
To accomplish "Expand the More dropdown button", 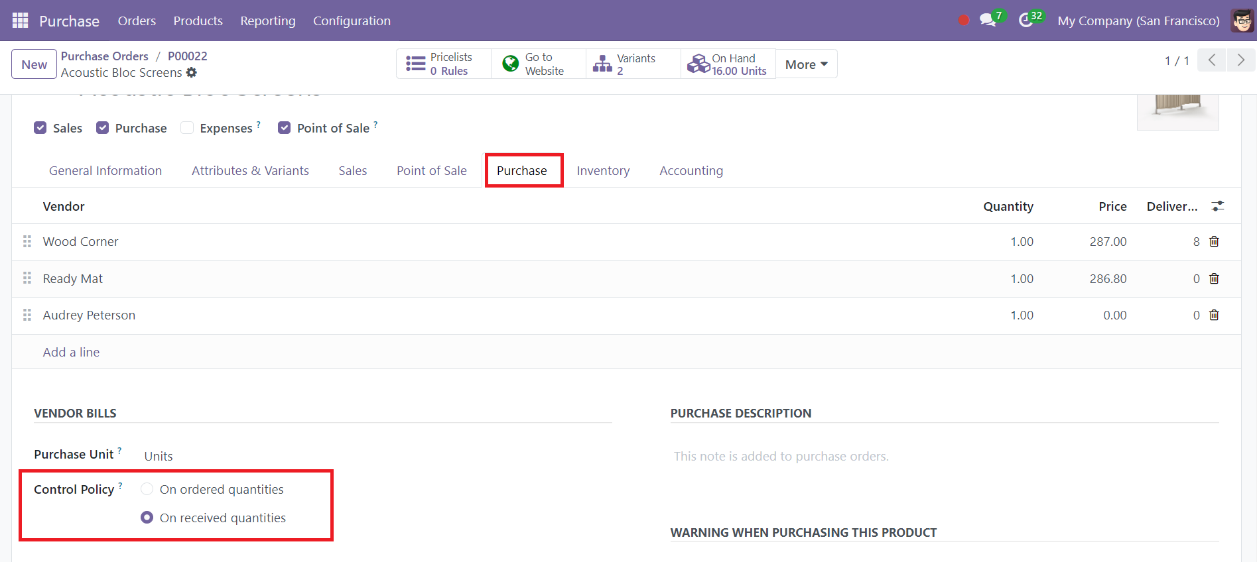I will pyautogui.click(x=806, y=64).
